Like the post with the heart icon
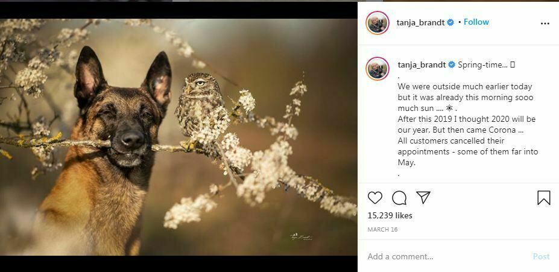This screenshot has width=559, height=272. (x=374, y=197)
